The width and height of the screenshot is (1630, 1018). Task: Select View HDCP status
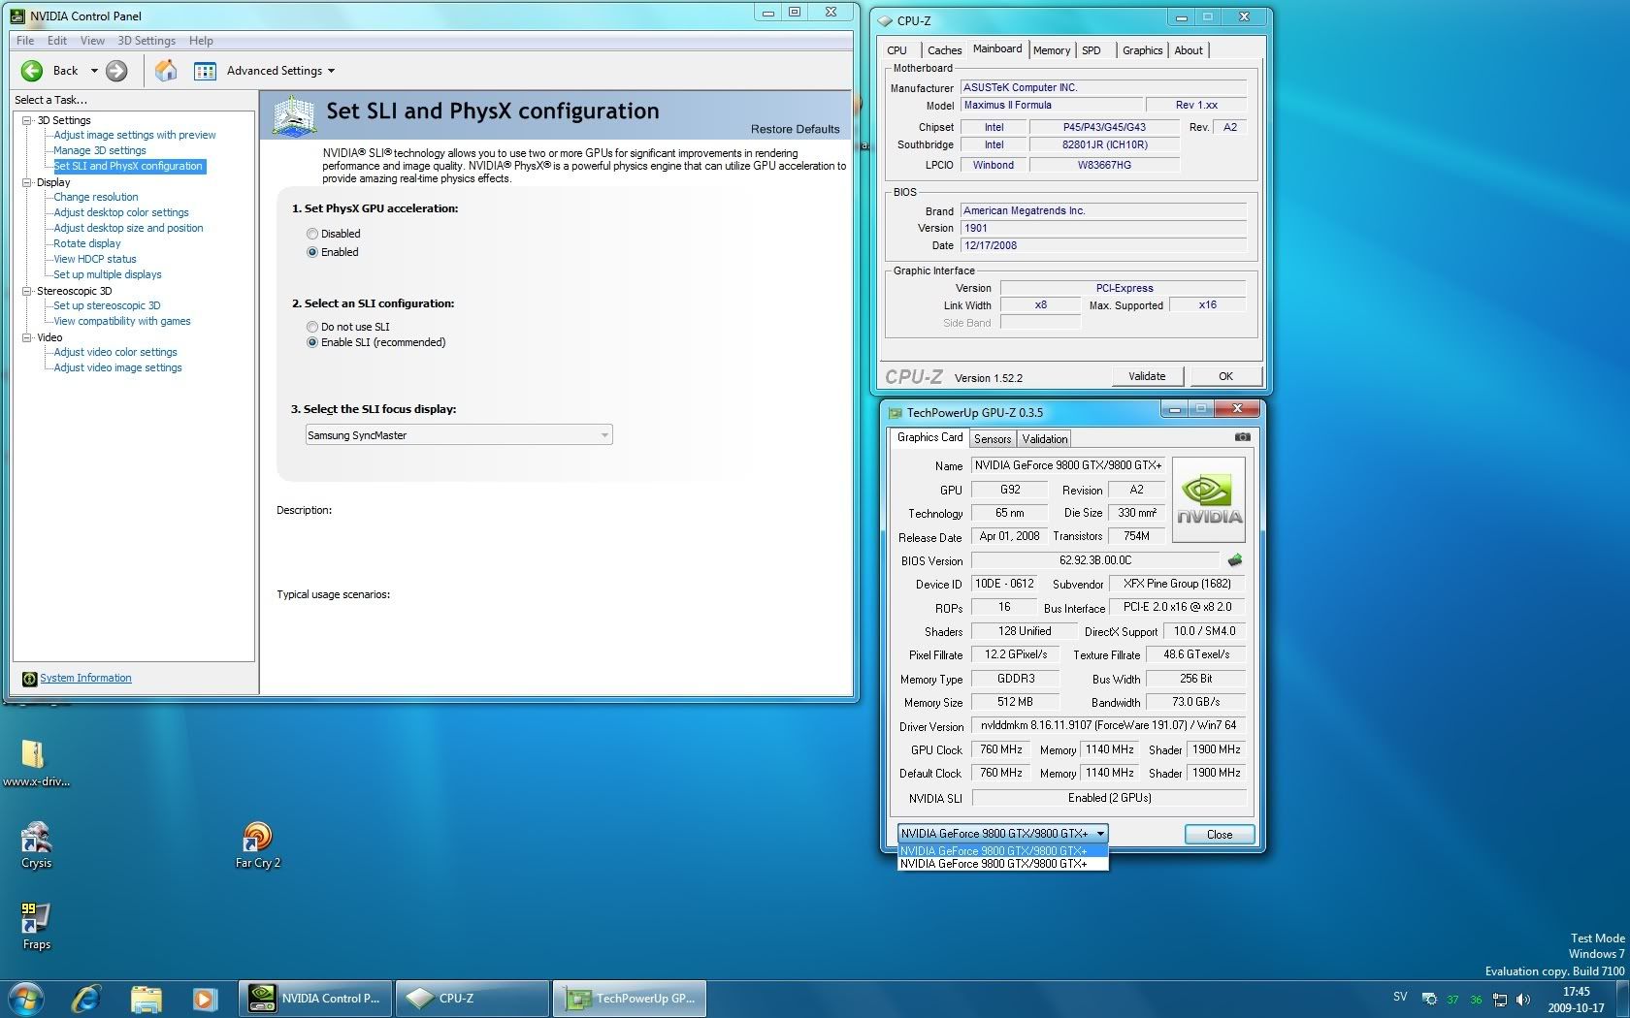pyautogui.click(x=95, y=259)
